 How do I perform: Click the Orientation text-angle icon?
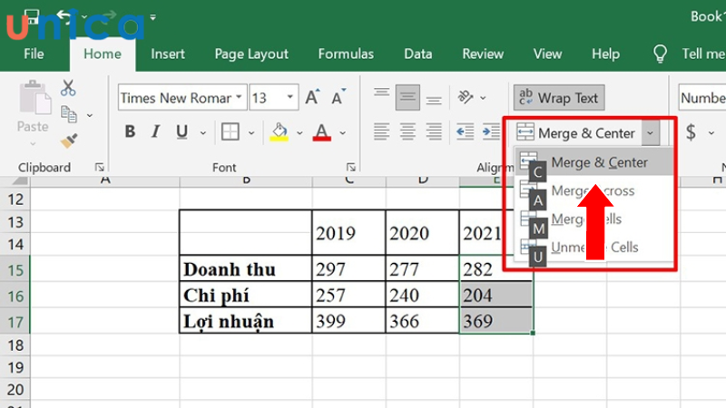[x=465, y=97]
